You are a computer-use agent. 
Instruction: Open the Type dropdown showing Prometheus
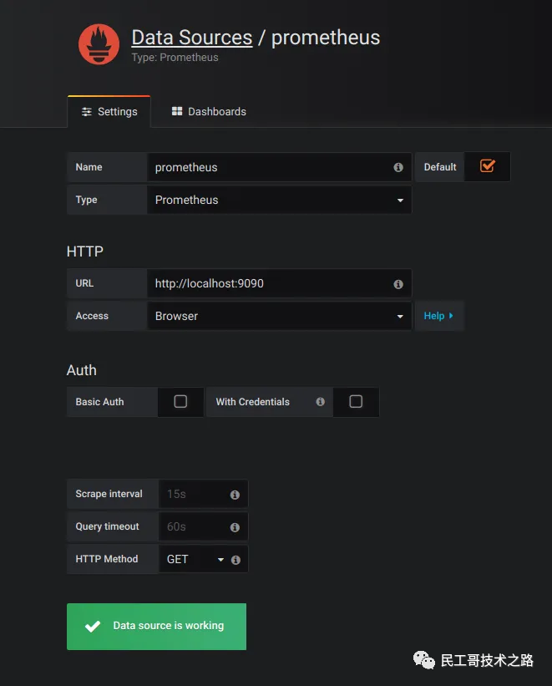click(x=280, y=200)
